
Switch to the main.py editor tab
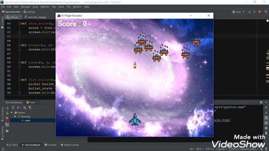coord(13,17)
